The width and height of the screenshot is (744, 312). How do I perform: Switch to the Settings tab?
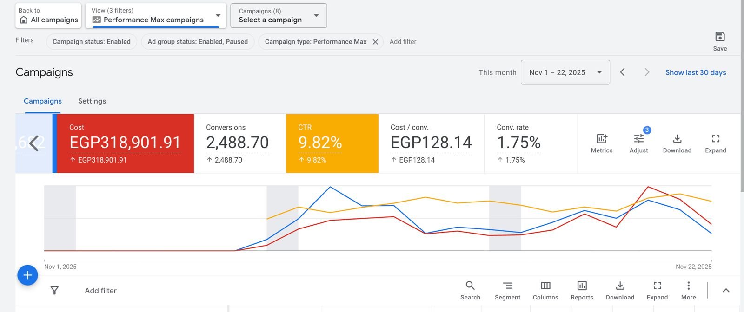pyautogui.click(x=92, y=101)
